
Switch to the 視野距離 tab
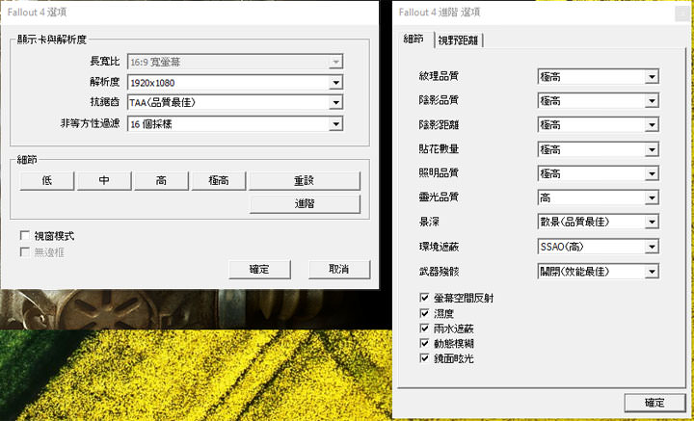pos(458,40)
